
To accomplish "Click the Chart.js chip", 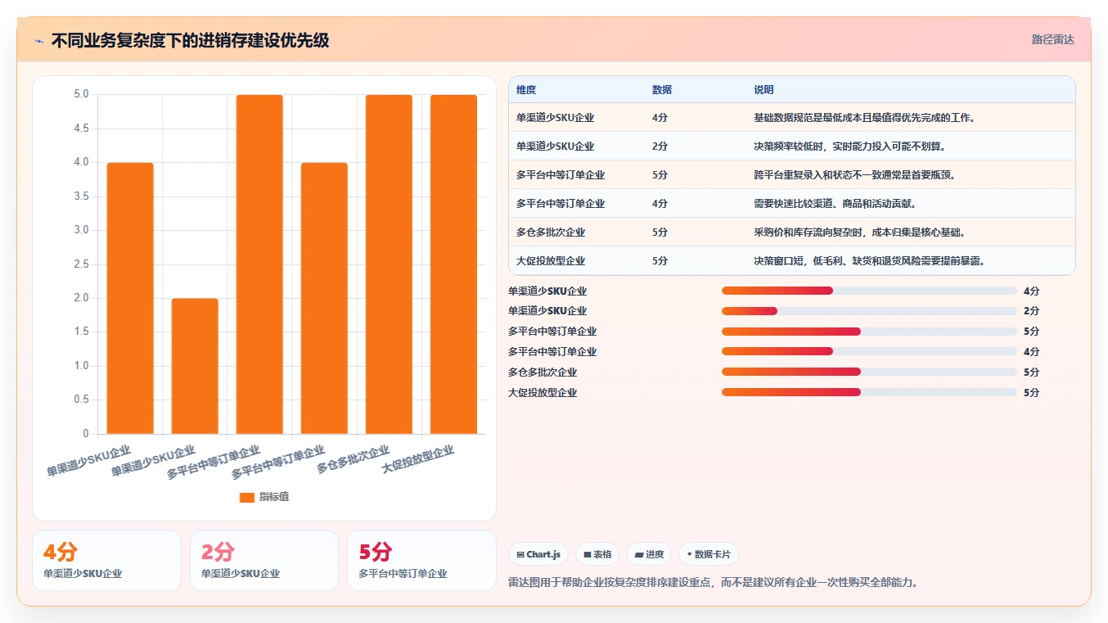I will [538, 554].
